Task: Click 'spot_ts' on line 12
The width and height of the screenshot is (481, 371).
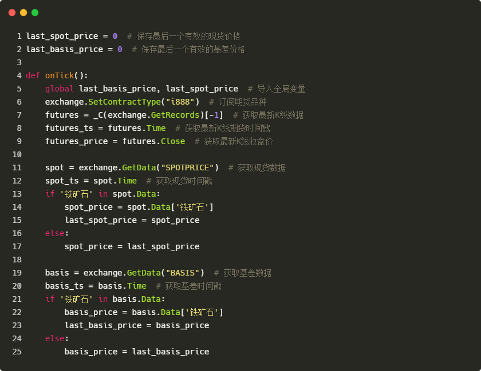Action: tap(62, 181)
